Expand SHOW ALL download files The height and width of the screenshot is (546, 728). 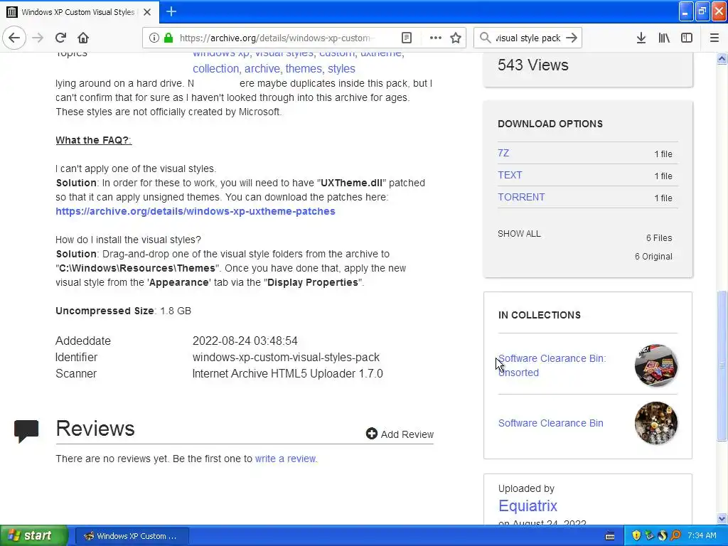click(519, 234)
